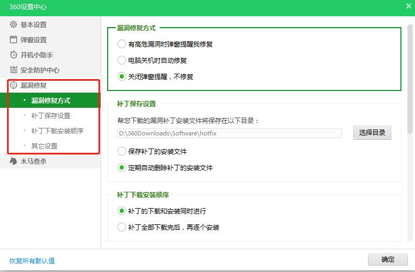
Task: Click the shield icon beside 安全防护中心
Action: 14,70
